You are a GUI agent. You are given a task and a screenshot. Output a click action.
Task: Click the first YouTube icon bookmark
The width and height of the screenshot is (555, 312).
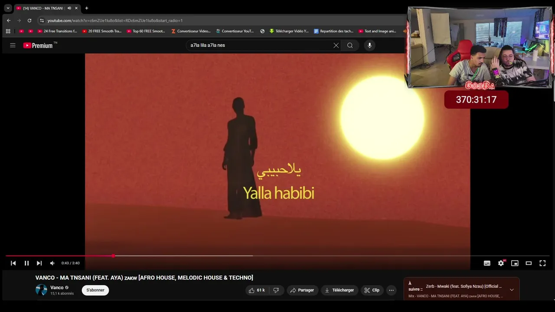tap(22, 31)
